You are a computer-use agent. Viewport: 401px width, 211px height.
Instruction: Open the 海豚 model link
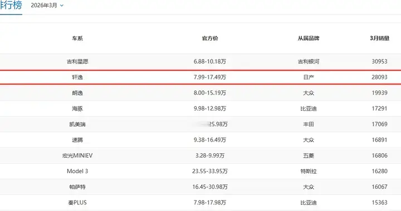[x=77, y=109]
